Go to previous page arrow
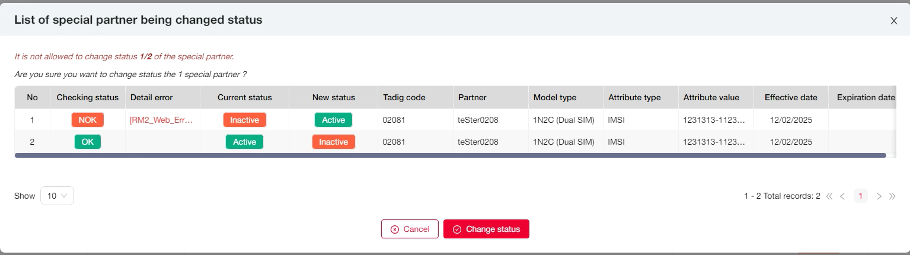This screenshot has width=910, height=255. tap(842, 196)
